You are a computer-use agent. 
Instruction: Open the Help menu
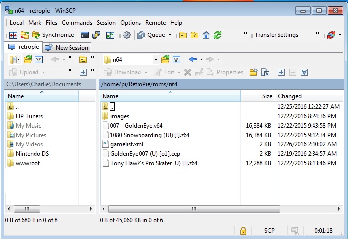(x=176, y=23)
